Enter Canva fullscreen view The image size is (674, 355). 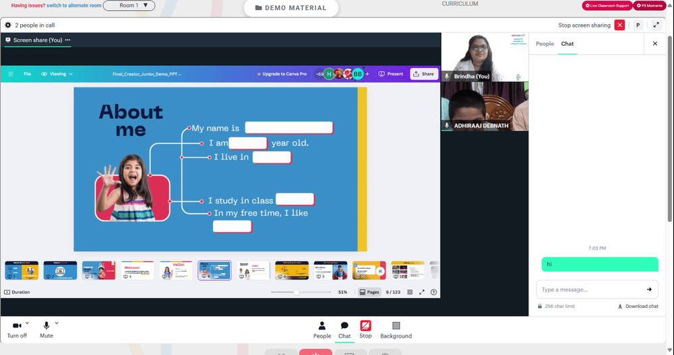422,292
